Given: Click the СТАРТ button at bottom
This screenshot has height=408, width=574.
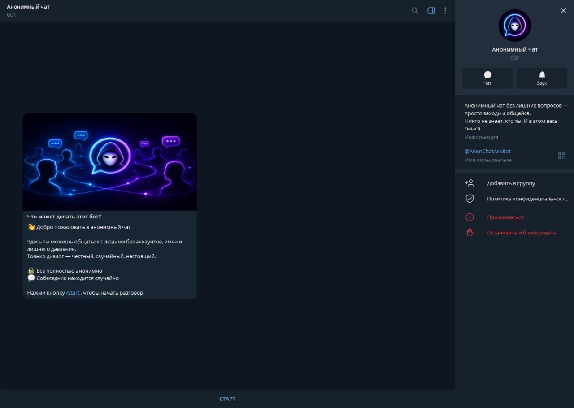Looking at the screenshot, I should point(227,399).
